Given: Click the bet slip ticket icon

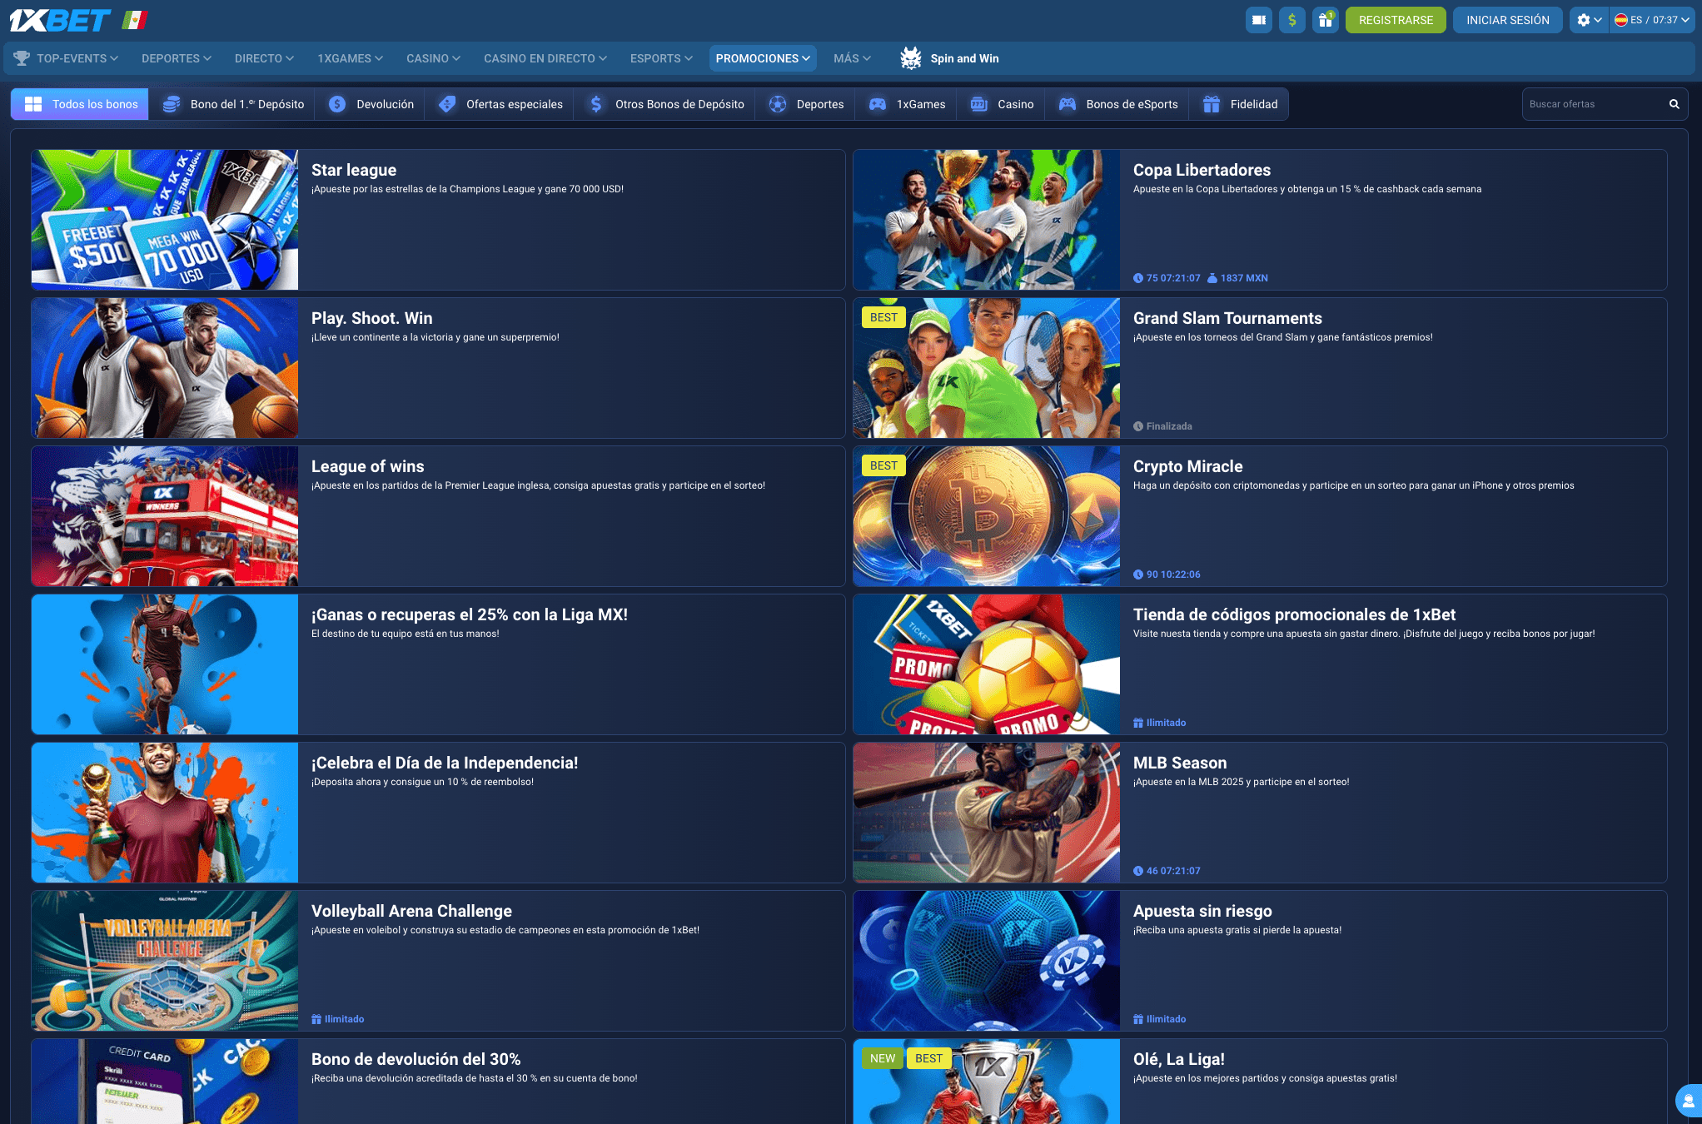Looking at the screenshot, I should 1258,20.
